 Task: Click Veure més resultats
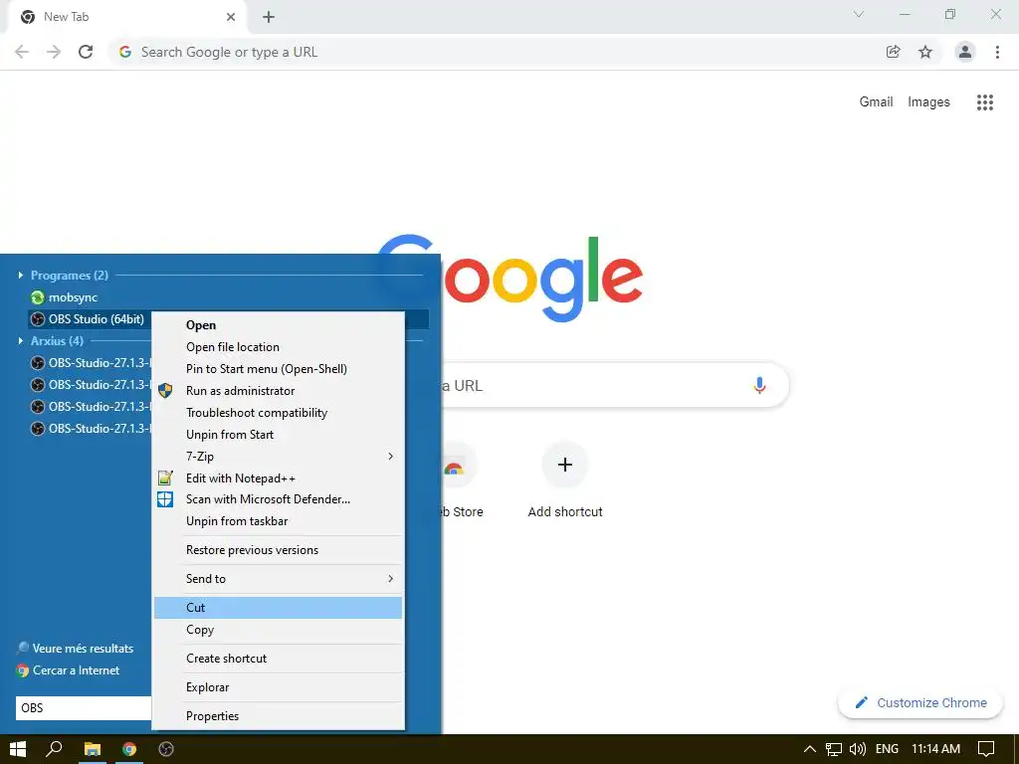75,649
